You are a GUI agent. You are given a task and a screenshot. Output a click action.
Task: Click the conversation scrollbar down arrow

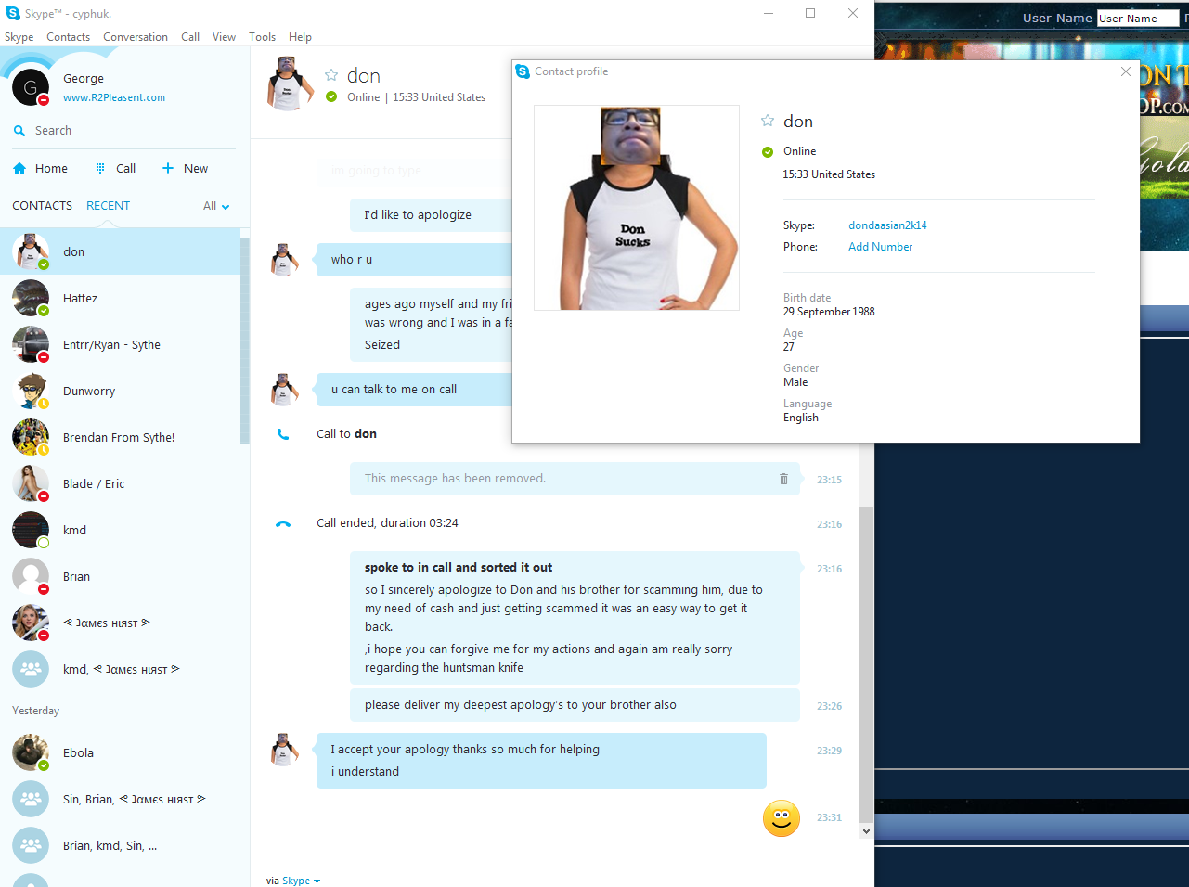point(867,831)
